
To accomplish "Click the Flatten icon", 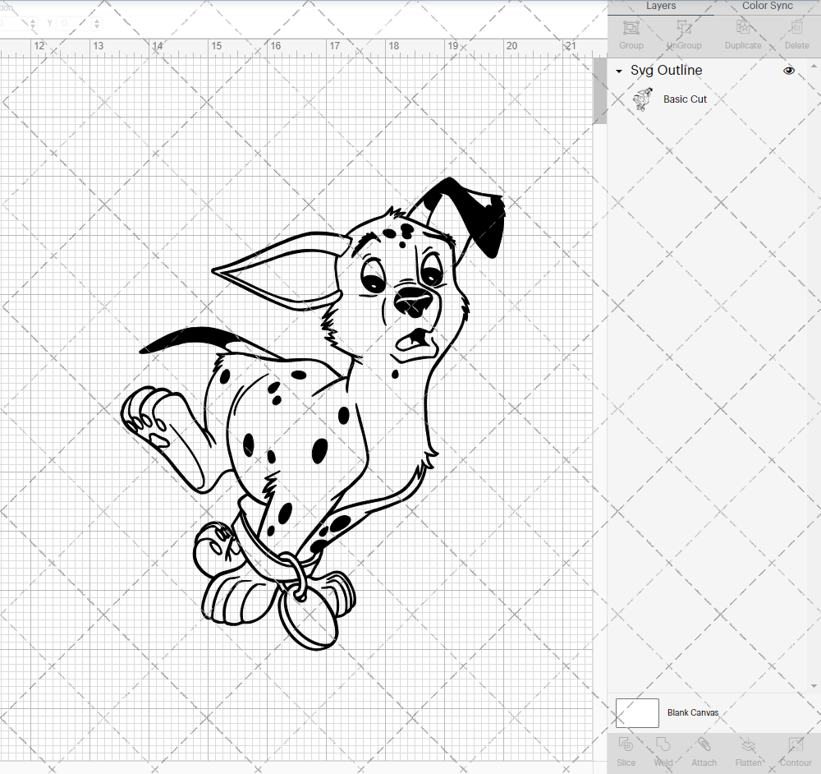I will pyautogui.click(x=748, y=745).
